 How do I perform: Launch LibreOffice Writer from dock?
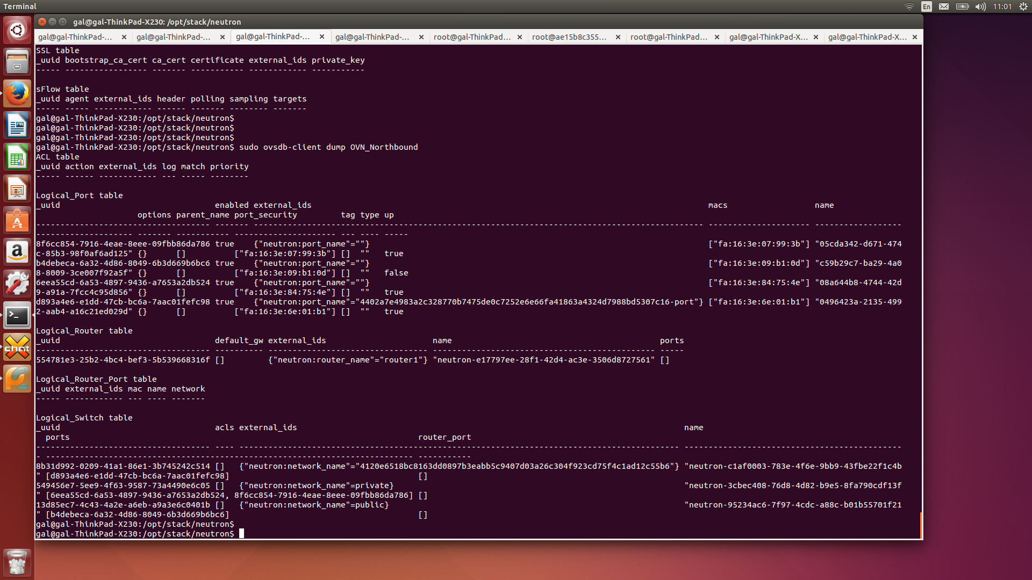(17, 126)
